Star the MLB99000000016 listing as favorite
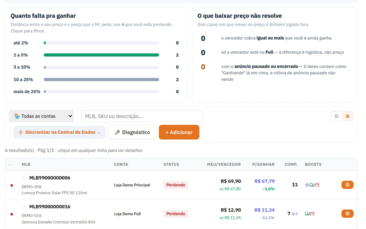The width and height of the screenshot is (366, 229). [x=24, y=207]
